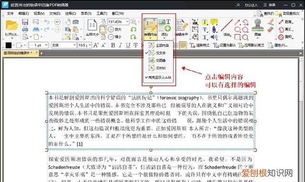This screenshot has width=305, height=182.
Task: Select the Hand pan tool
Action: coord(68,22)
